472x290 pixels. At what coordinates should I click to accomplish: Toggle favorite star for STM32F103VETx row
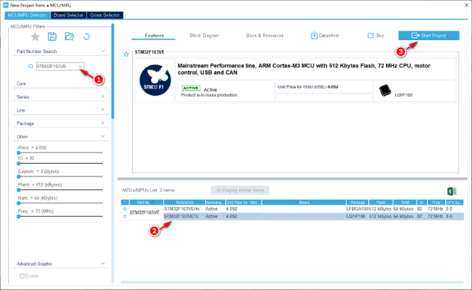(125, 216)
